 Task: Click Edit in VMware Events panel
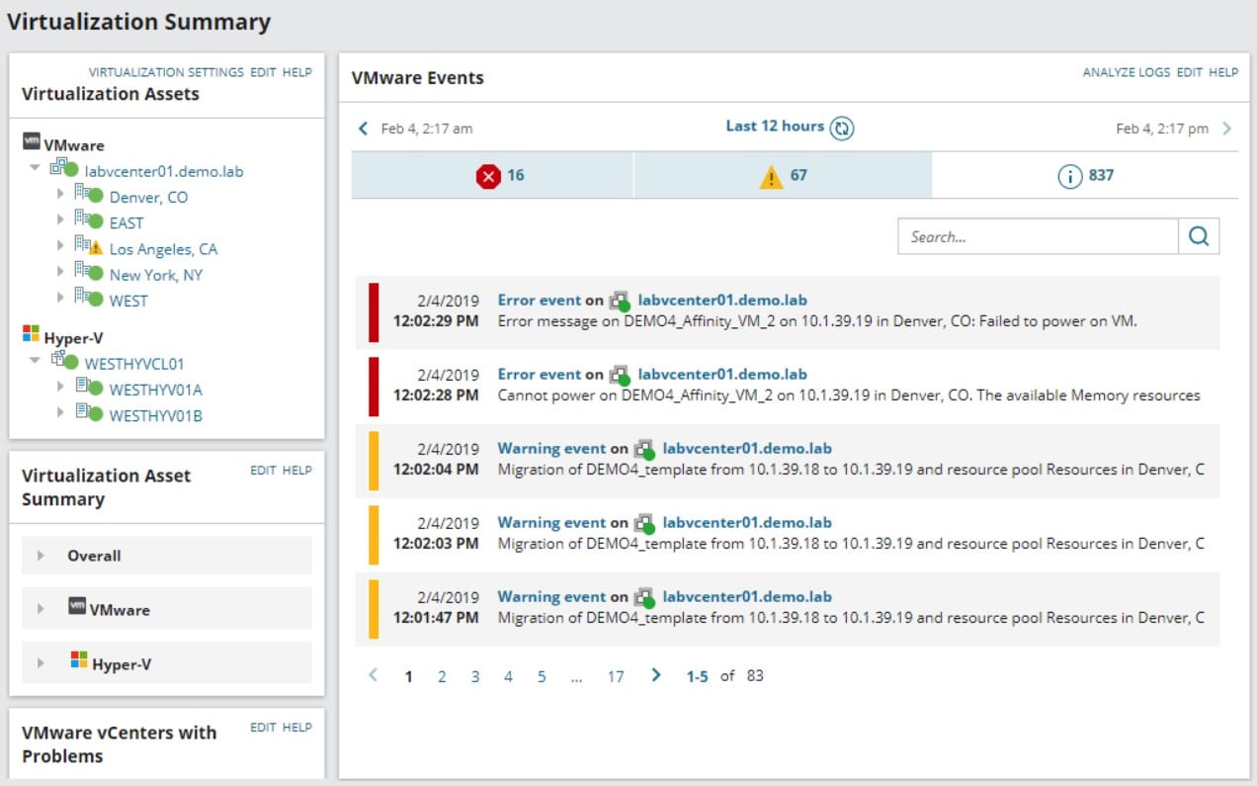[x=1190, y=72]
